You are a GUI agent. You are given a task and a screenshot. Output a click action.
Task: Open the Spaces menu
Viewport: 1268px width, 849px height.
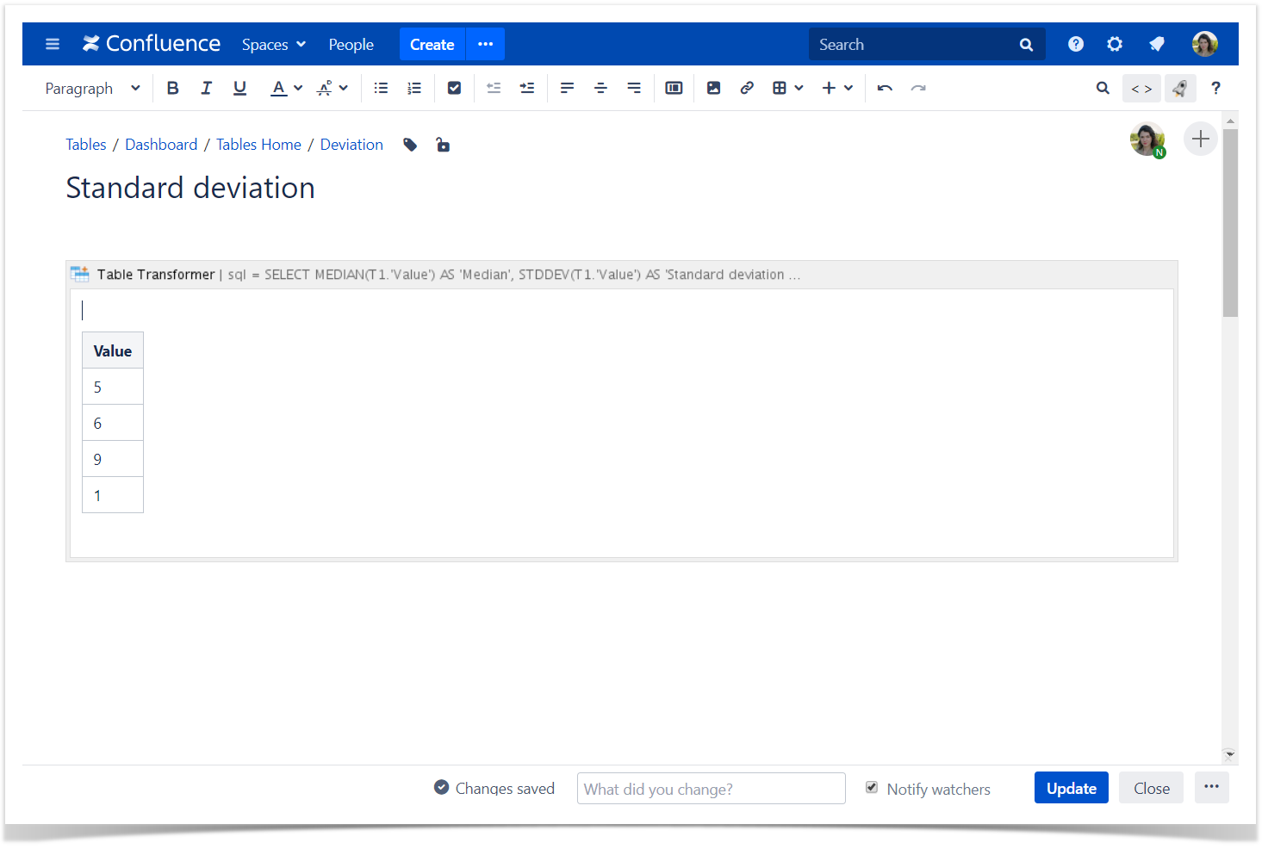(273, 45)
